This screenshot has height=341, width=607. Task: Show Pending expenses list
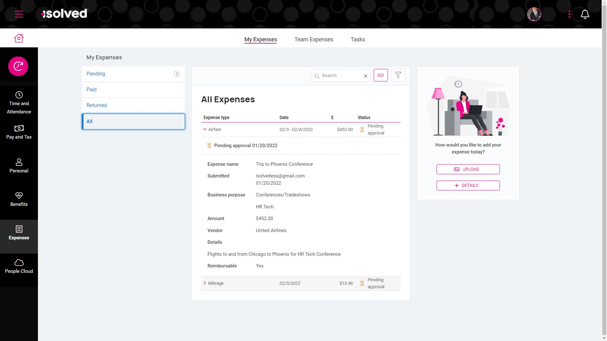click(133, 74)
